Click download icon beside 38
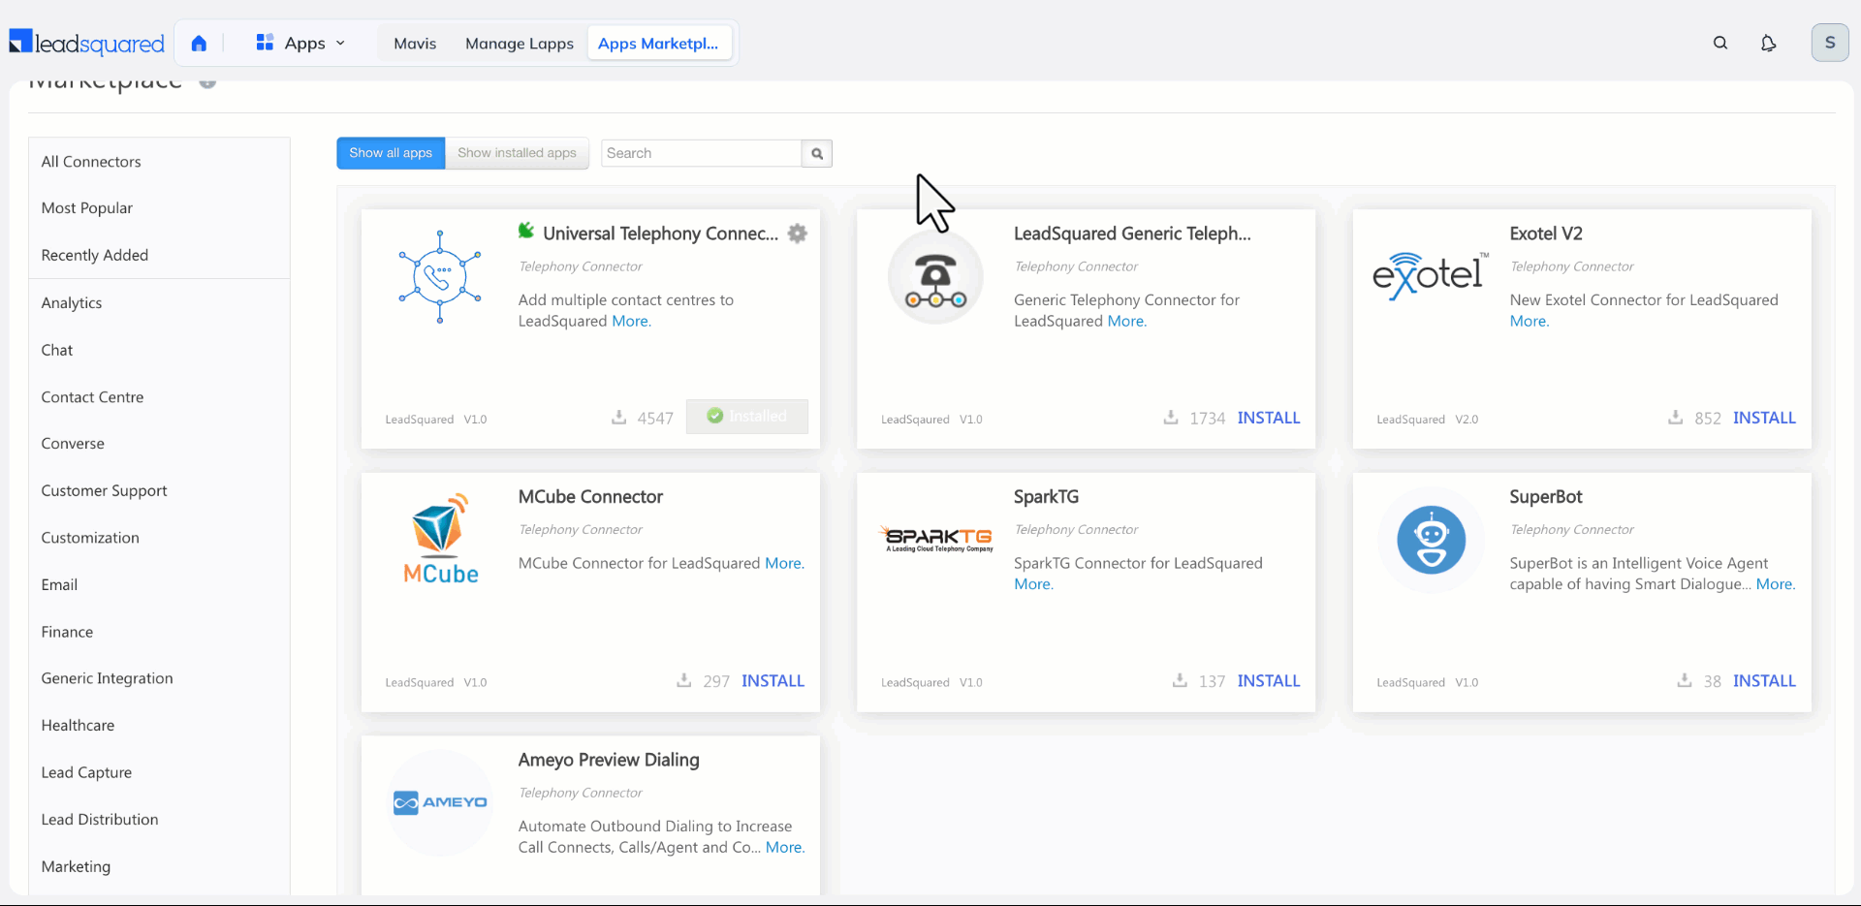Viewport: 1861px width, 906px height. pyautogui.click(x=1685, y=680)
